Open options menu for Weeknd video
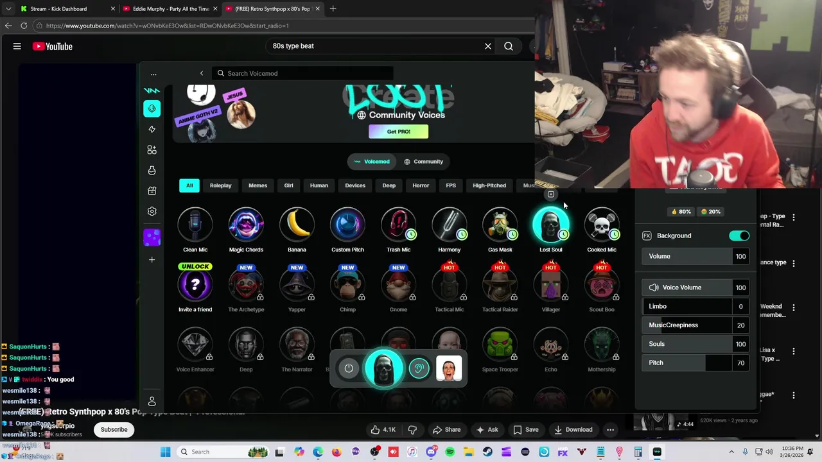Image resolution: width=822 pixels, height=462 pixels. coord(794,307)
